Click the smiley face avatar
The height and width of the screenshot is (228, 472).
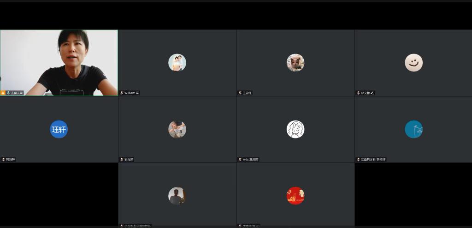[x=413, y=63]
